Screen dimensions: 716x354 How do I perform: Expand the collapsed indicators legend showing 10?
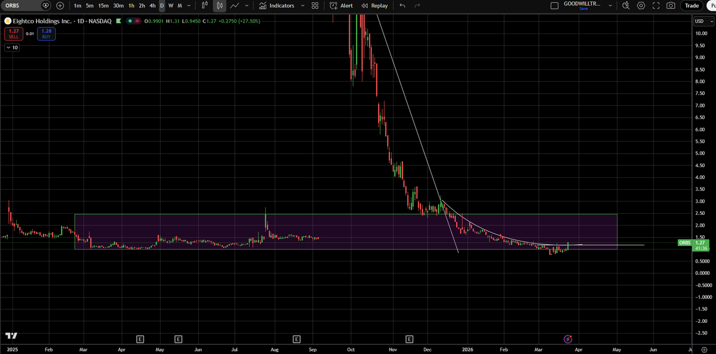(12, 48)
